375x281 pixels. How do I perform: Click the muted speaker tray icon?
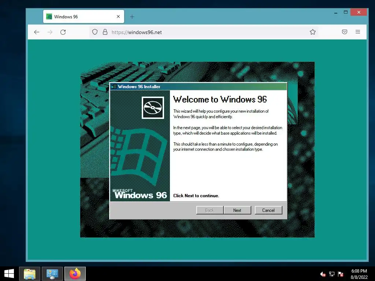(x=323, y=274)
